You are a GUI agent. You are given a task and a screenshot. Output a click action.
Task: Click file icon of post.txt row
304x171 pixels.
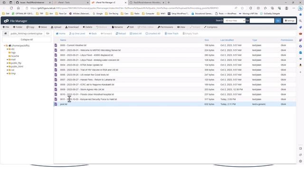point(56,104)
